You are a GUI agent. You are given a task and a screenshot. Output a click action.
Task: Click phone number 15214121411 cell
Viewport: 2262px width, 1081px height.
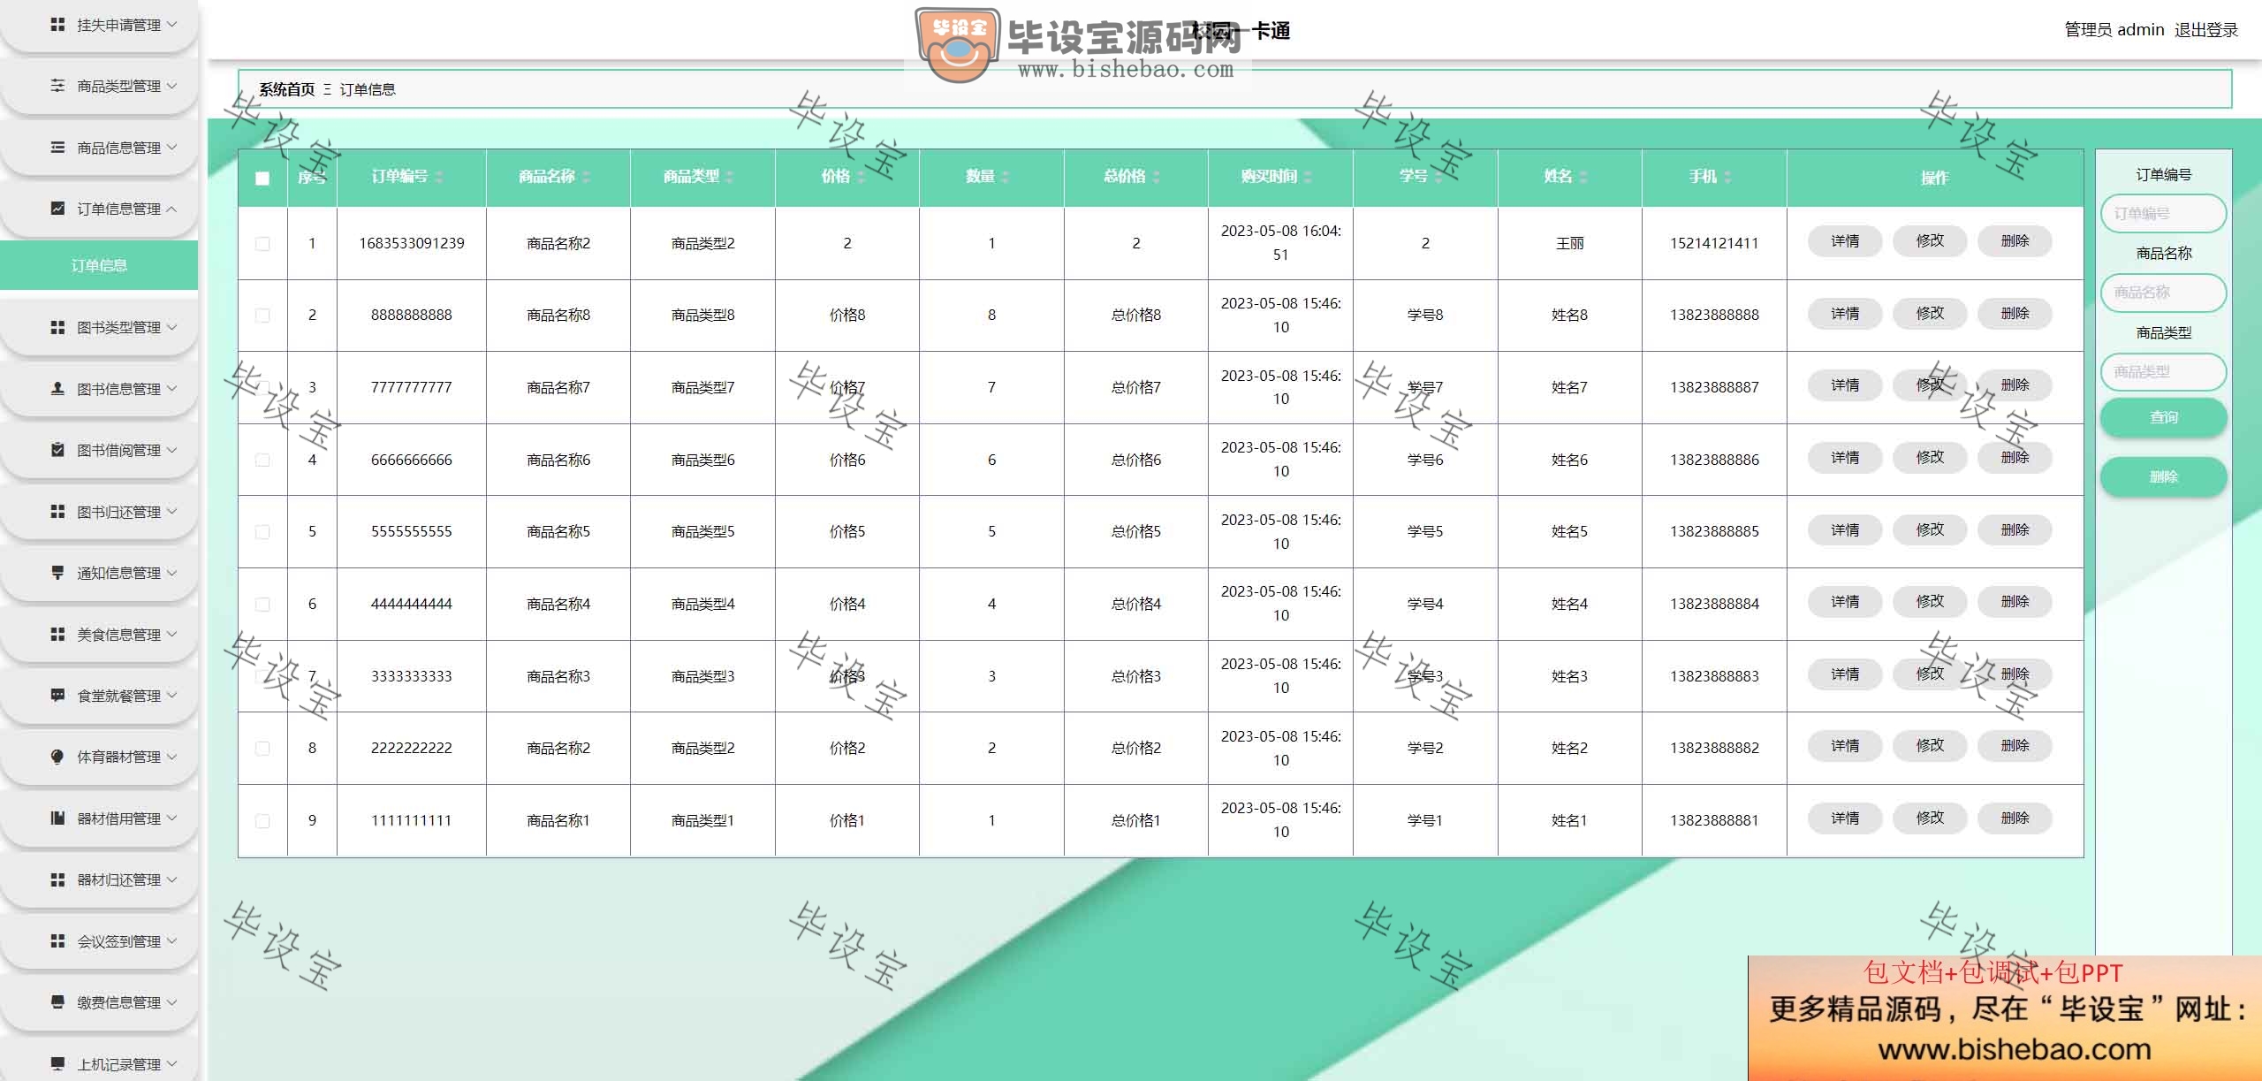click(1714, 243)
